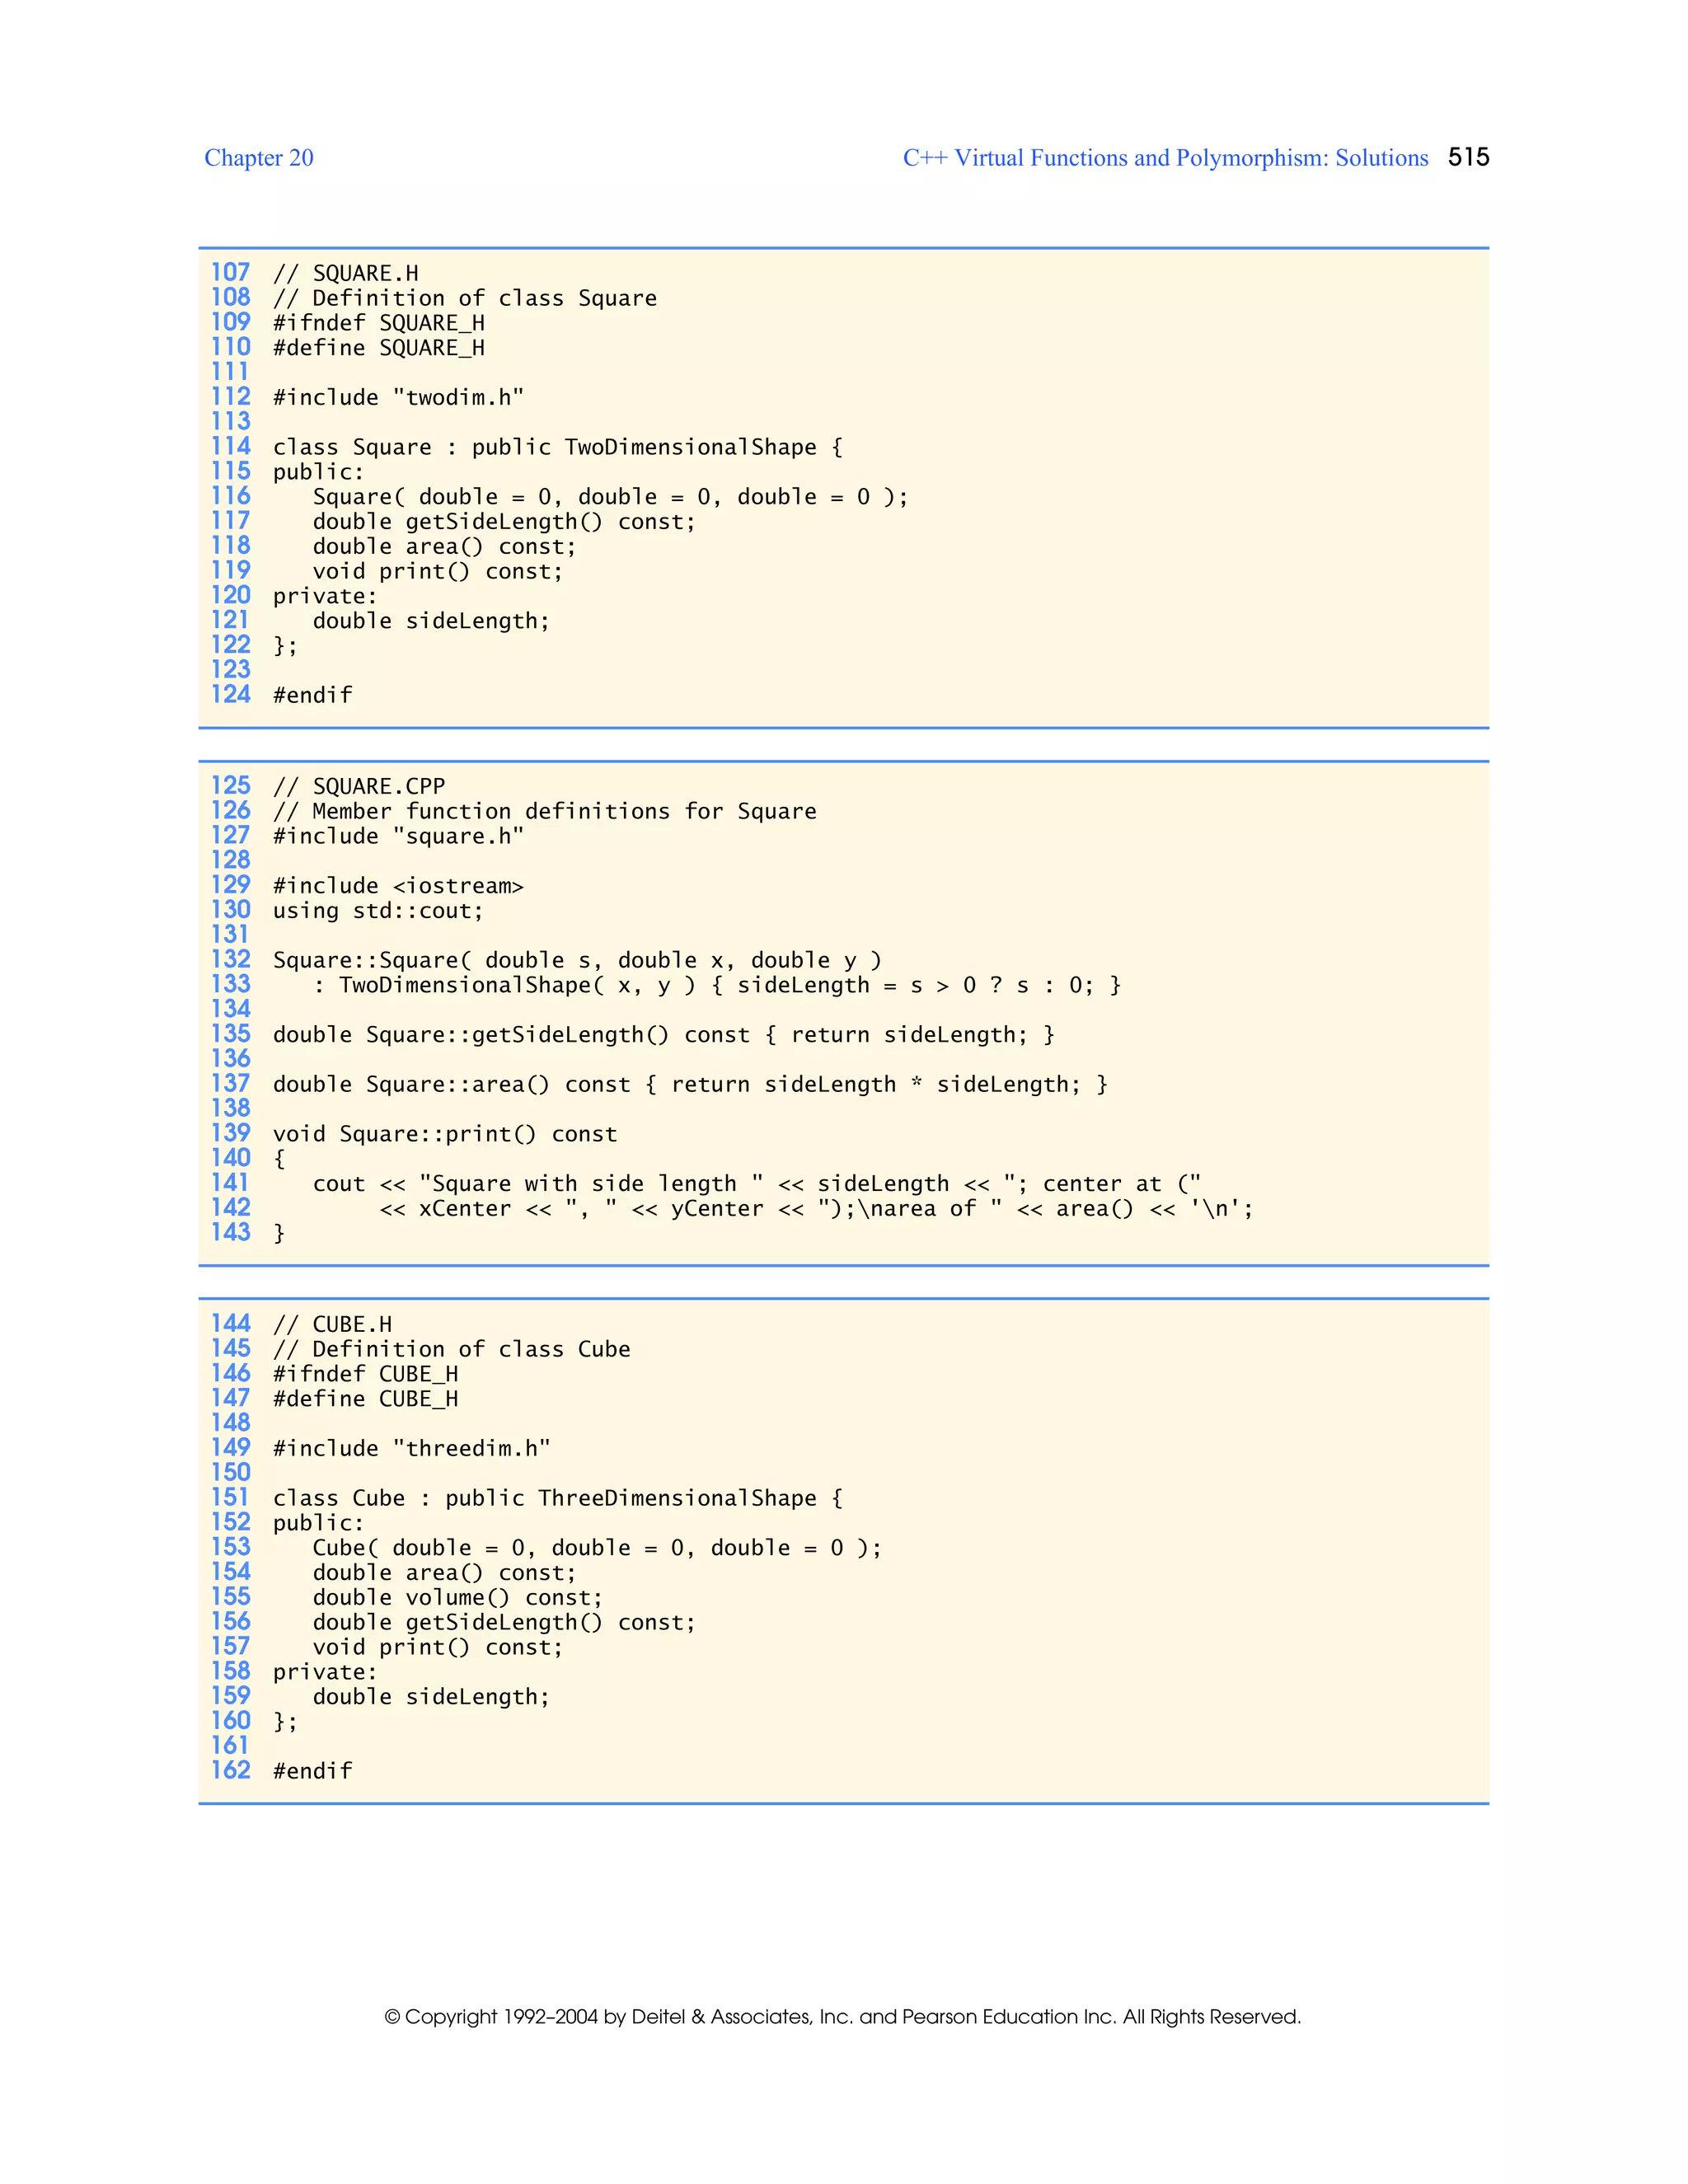
Task: Click page number 515
Action: coord(1469,157)
